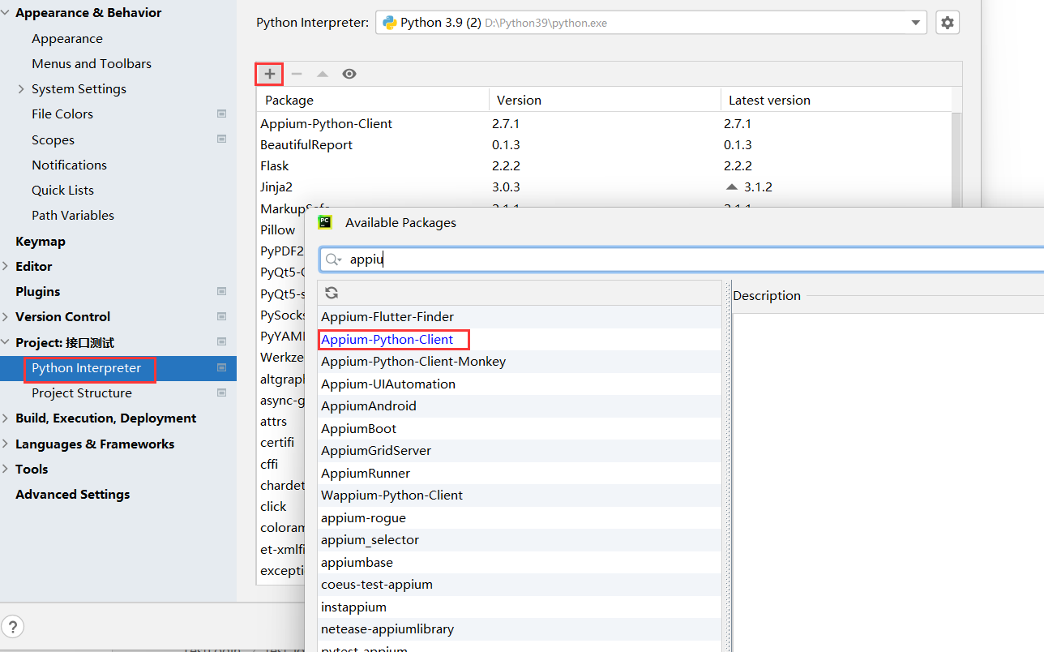Select Appium-Python-Client in installed packages
The height and width of the screenshot is (652, 1044).
604,123
